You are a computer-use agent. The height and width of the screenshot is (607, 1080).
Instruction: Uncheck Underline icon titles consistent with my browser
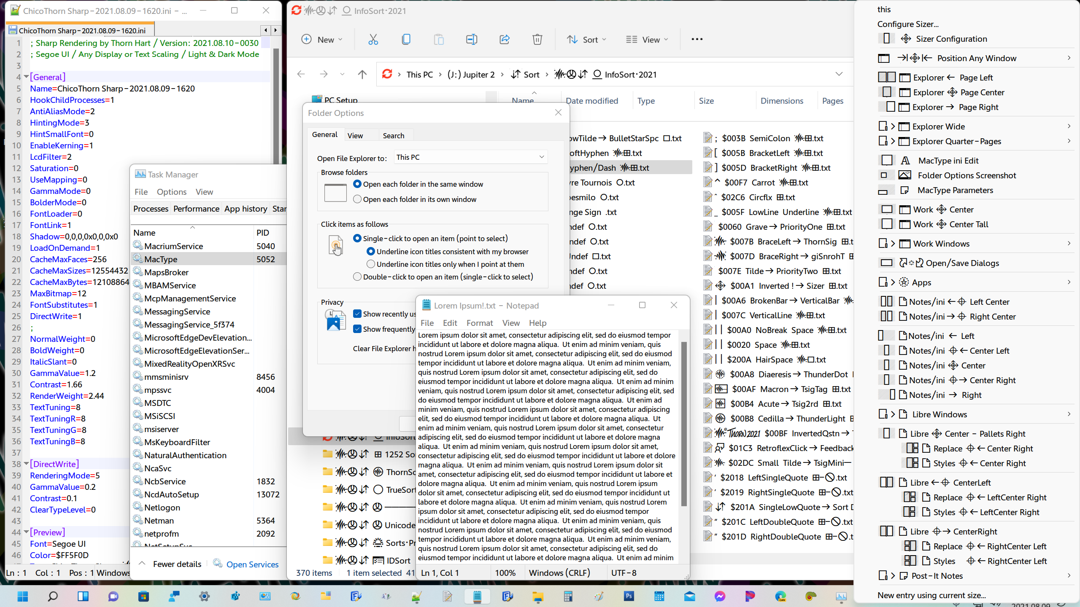370,251
